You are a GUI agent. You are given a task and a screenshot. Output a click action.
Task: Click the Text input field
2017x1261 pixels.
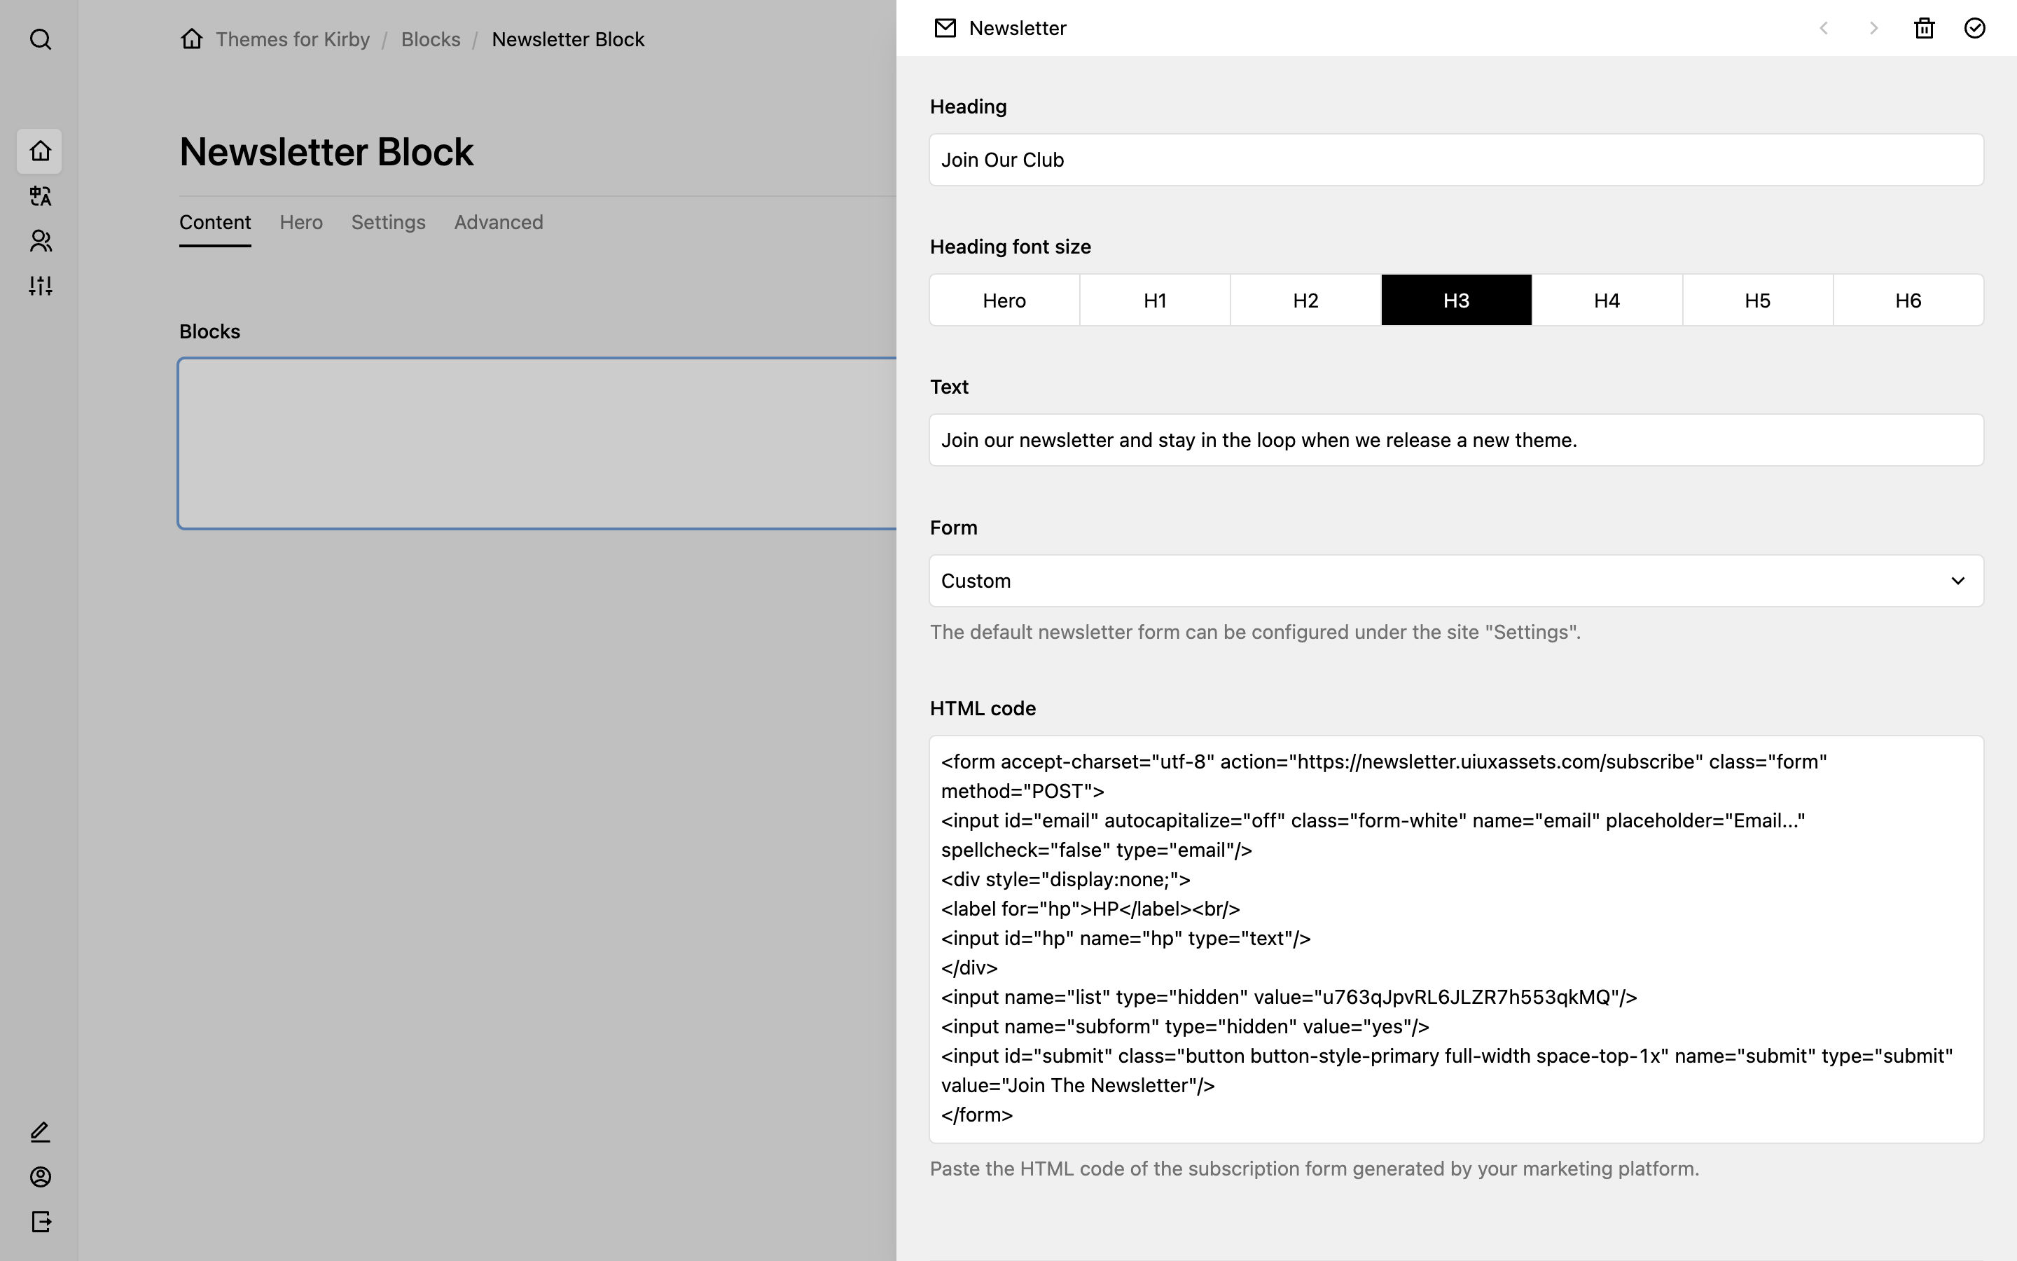click(x=1456, y=441)
